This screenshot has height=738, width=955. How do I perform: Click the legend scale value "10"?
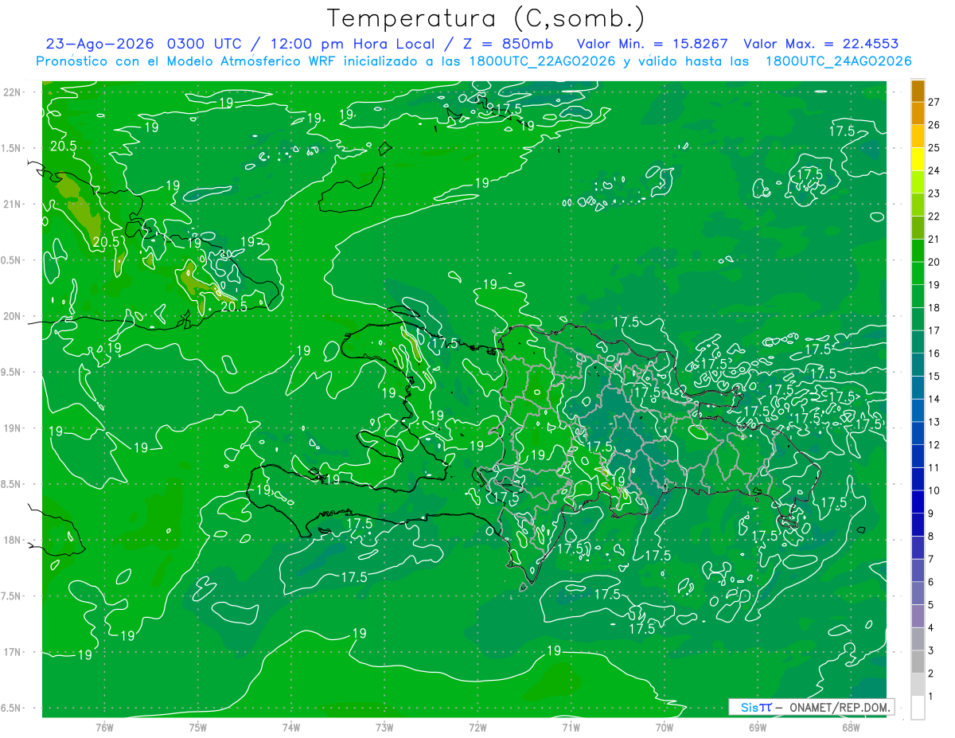(x=934, y=490)
